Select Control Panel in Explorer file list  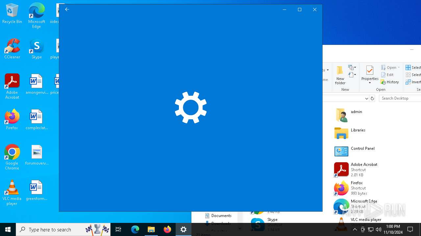pos(355,151)
